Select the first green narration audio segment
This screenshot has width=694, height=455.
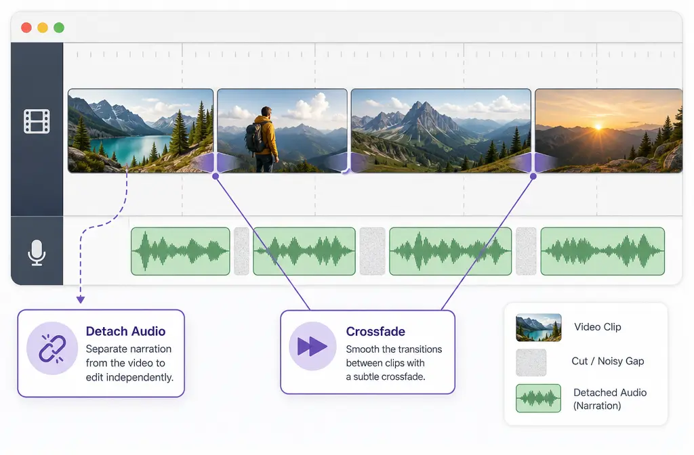click(x=180, y=251)
